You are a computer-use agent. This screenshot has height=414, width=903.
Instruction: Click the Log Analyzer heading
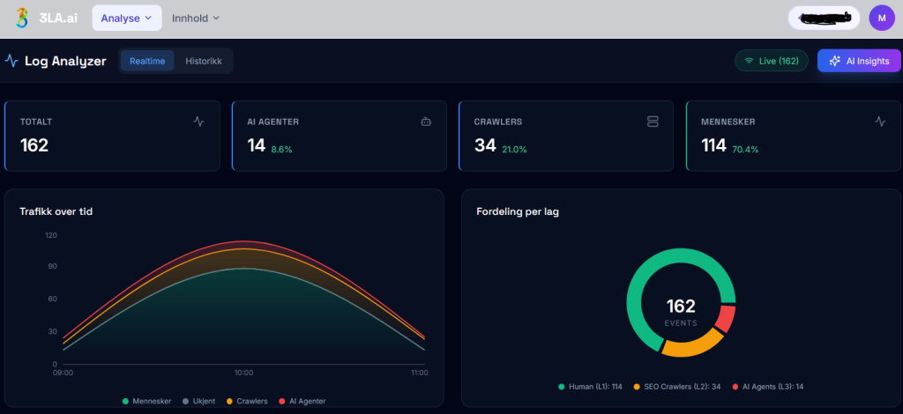[x=65, y=62]
